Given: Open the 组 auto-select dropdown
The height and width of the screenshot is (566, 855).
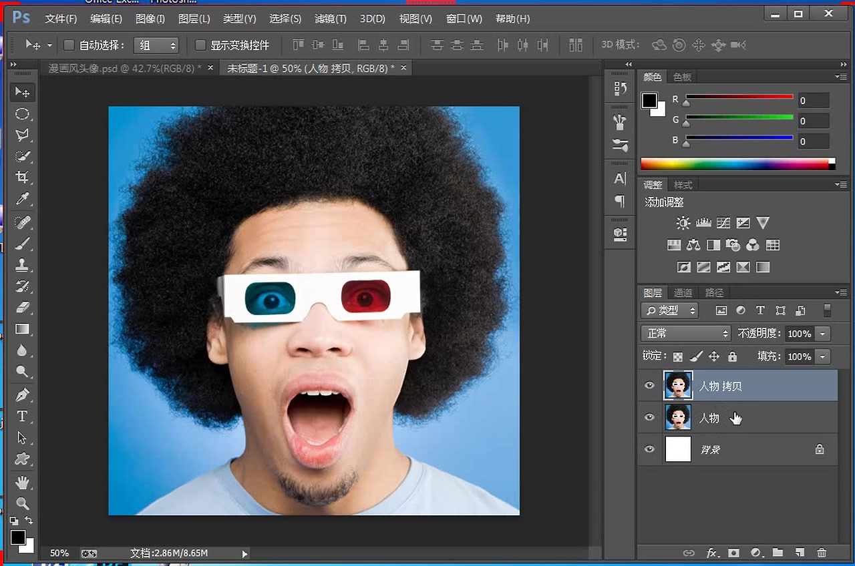Looking at the screenshot, I should 156,45.
